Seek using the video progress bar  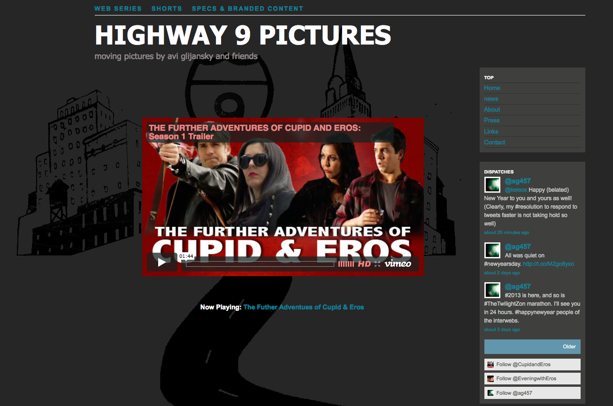point(258,263)
